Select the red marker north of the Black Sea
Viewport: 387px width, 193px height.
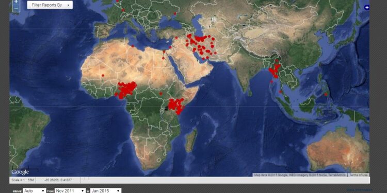[175, 13]
